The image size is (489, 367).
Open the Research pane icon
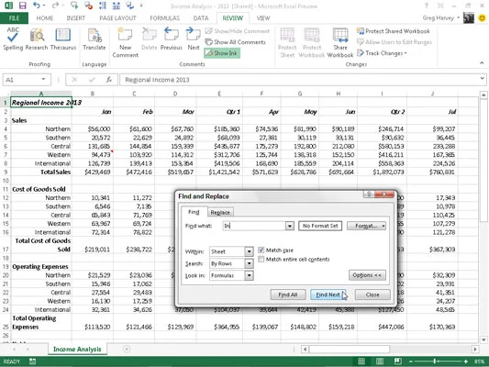[37, 39]
